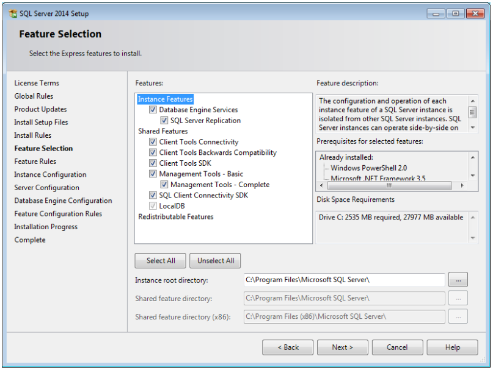The height and width of the screenshot is (370, 493).
Task: Click the Select All button
Action: tap(160, 260)
